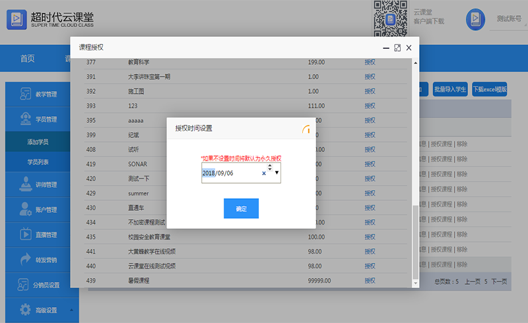528x323 pixels.
Task: Click 授权 link for course 暑假课程
Action: pyautogui.click(x=370, y=281)
